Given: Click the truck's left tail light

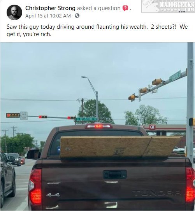Looking at the screenshot, I should (35, 187).
